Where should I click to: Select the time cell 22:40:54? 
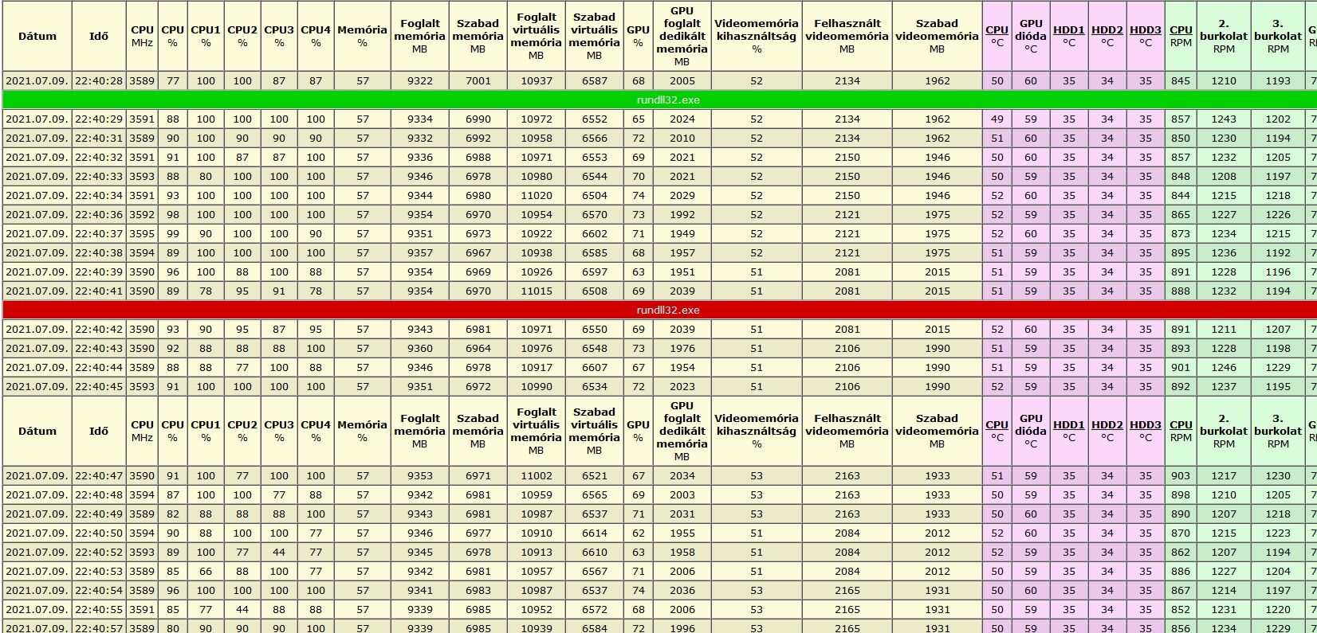99,591
